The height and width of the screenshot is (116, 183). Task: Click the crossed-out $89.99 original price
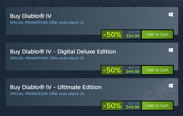[134, 68]
